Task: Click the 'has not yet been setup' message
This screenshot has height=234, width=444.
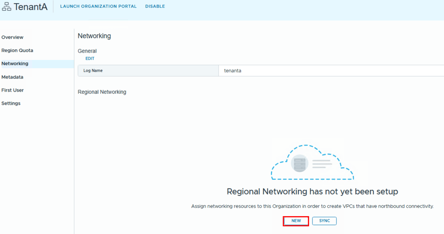Action: point(312,191)
